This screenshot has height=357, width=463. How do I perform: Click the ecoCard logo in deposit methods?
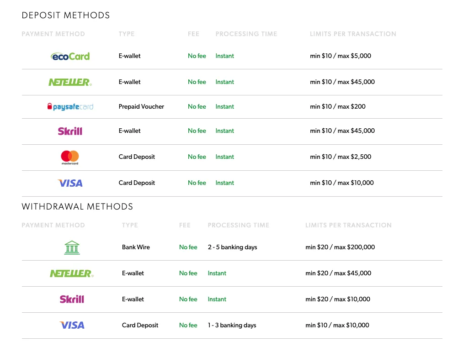coord(70,56)
